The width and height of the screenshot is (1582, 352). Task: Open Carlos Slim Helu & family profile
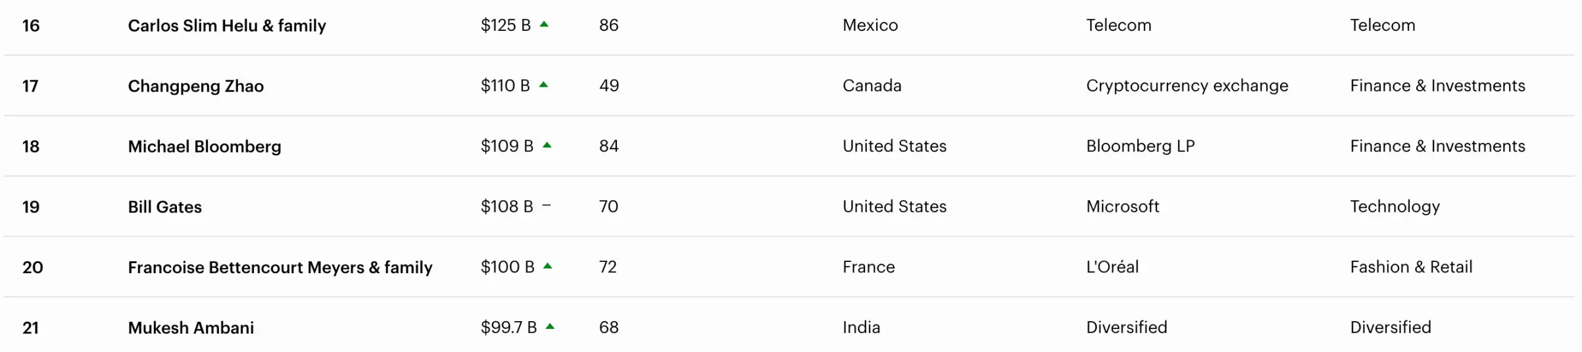point(226,26)
